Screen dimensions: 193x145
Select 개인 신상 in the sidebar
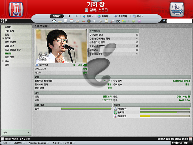coord(10,57)
